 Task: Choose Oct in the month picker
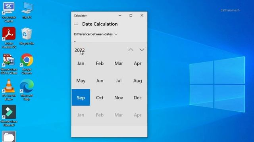100,97
